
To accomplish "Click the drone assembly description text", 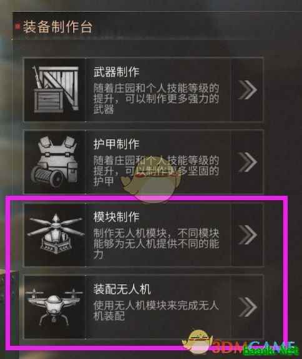I will [156, 311].
